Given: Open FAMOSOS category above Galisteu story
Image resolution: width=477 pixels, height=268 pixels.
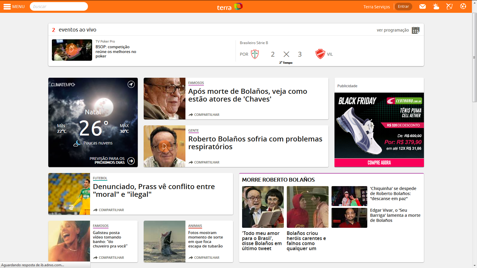Looking at the screenshot, I should click(101, 226).
